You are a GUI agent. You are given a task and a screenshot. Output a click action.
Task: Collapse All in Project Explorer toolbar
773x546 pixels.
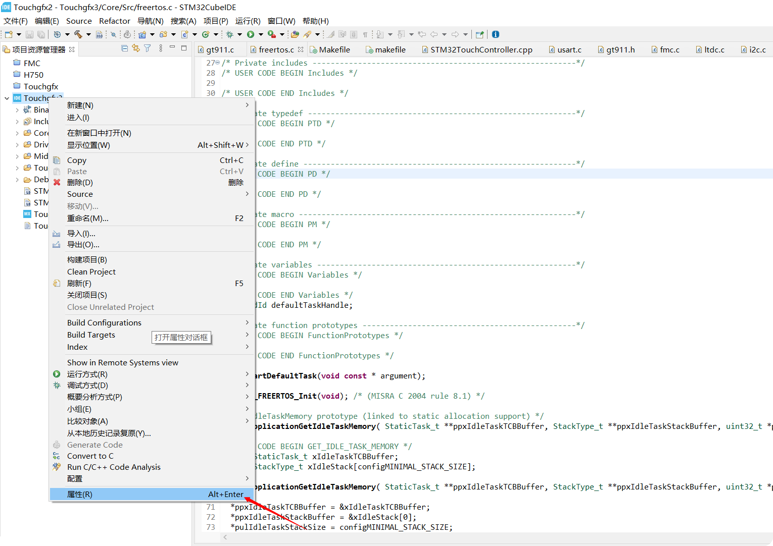(x=125, y=47)
